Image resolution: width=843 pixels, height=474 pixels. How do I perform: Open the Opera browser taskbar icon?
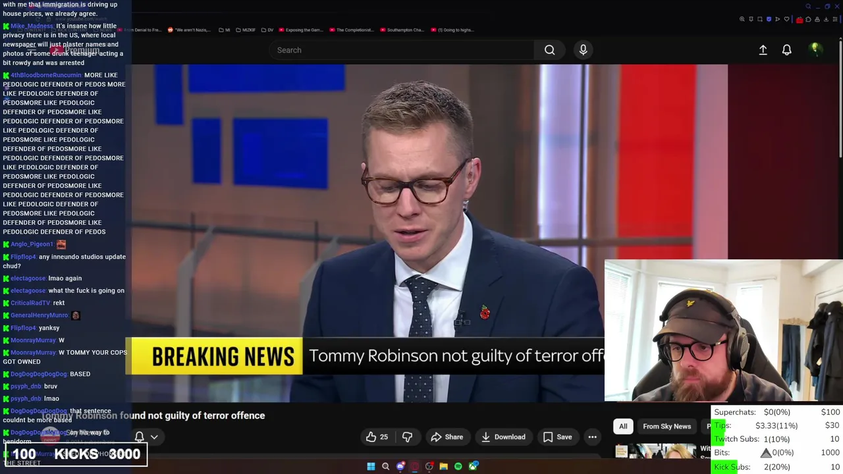pyautogui.click(x=415, y=466)
